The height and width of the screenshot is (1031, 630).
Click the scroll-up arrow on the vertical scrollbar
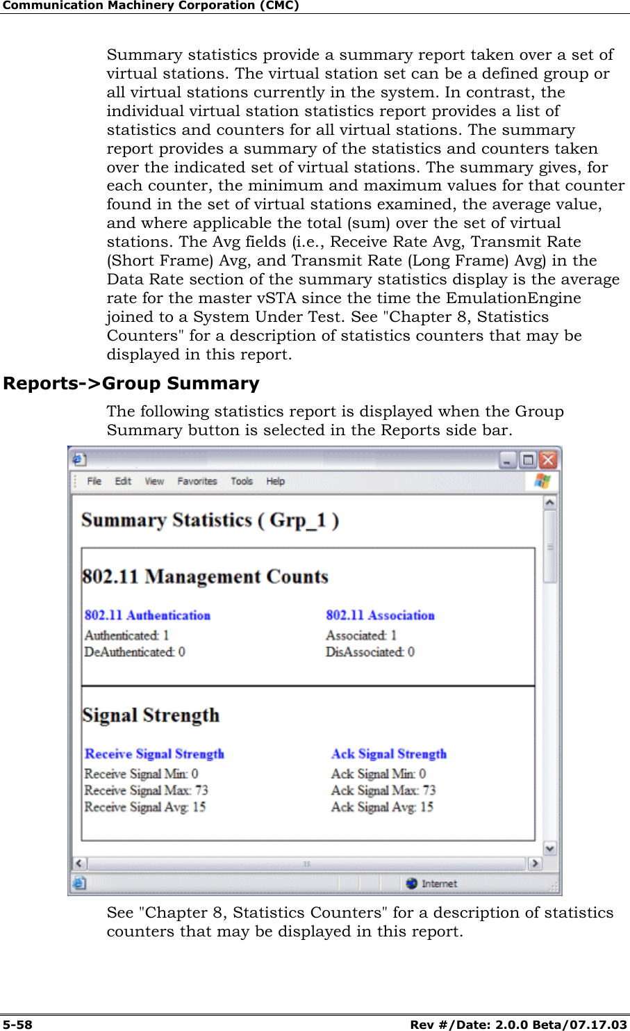click(x=549, y=500)
